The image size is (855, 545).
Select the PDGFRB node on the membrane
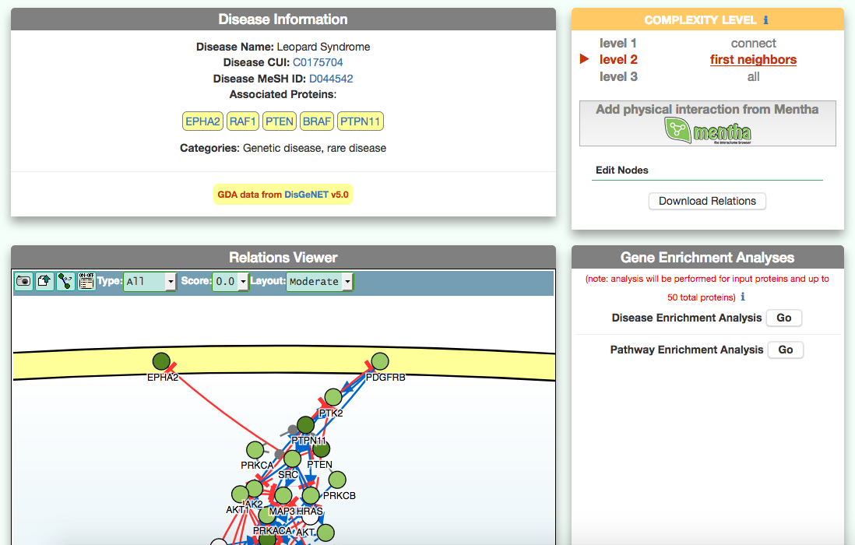(x=379, y=361)
